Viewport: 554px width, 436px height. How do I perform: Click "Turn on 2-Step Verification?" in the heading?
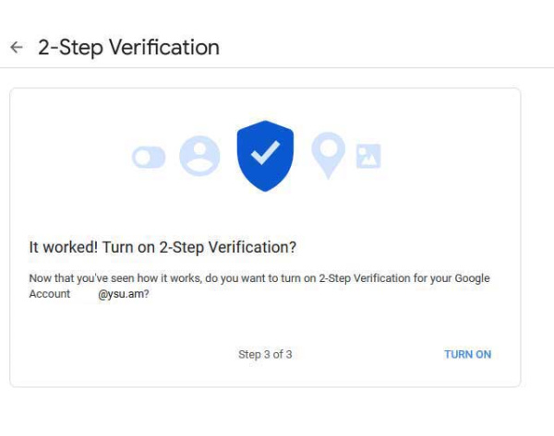coord(199,247)
